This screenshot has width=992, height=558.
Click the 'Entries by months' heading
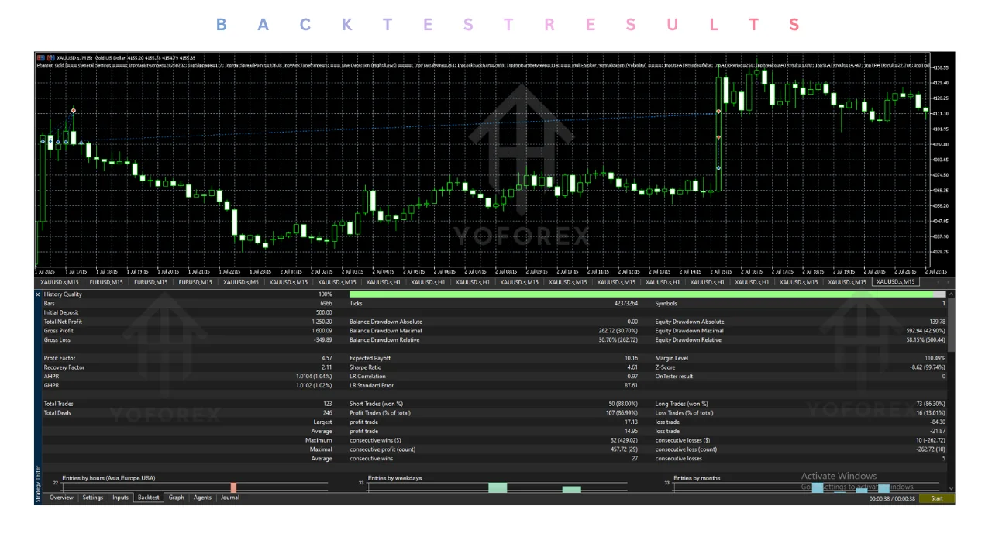point(697,478)
